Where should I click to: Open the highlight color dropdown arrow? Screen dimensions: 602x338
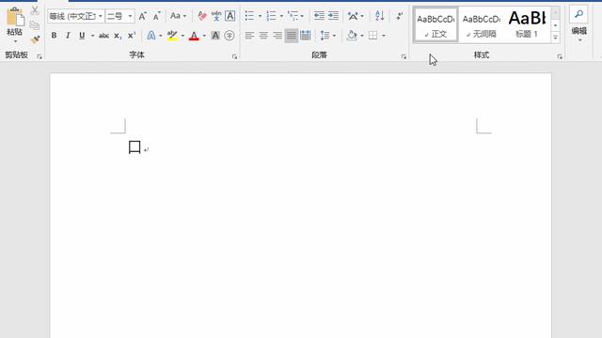click(x=182, y=36)
